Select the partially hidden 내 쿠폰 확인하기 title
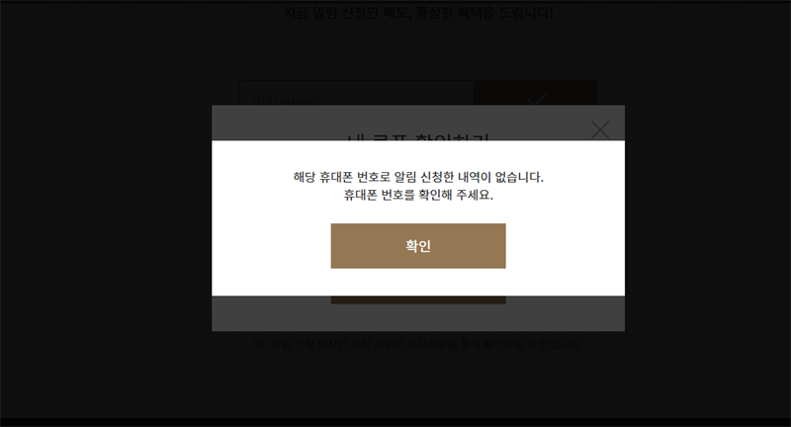Screen dimensions: 791x427 coord(418,136)
